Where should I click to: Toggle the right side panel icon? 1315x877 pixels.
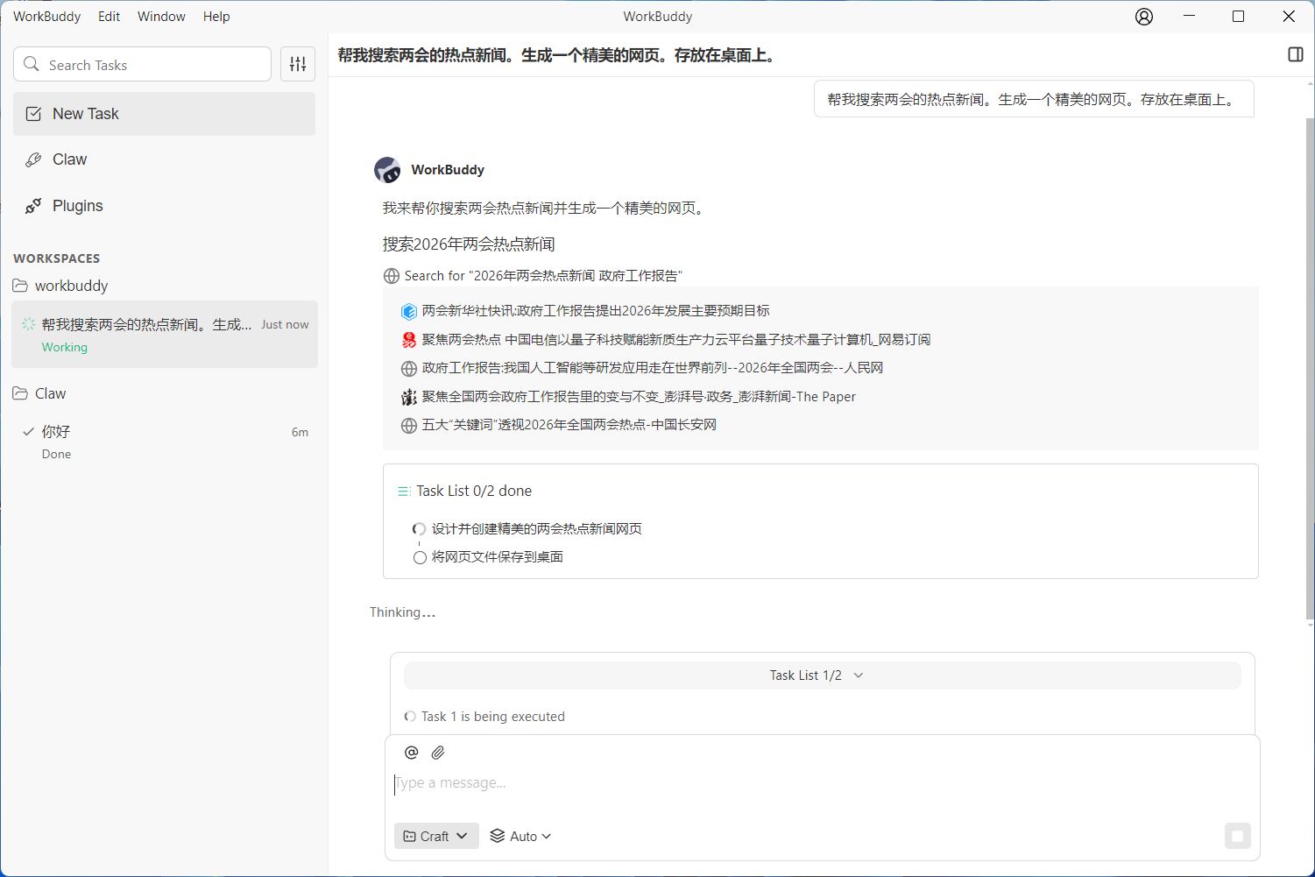pyautogui.click(x=1296, y=54)
